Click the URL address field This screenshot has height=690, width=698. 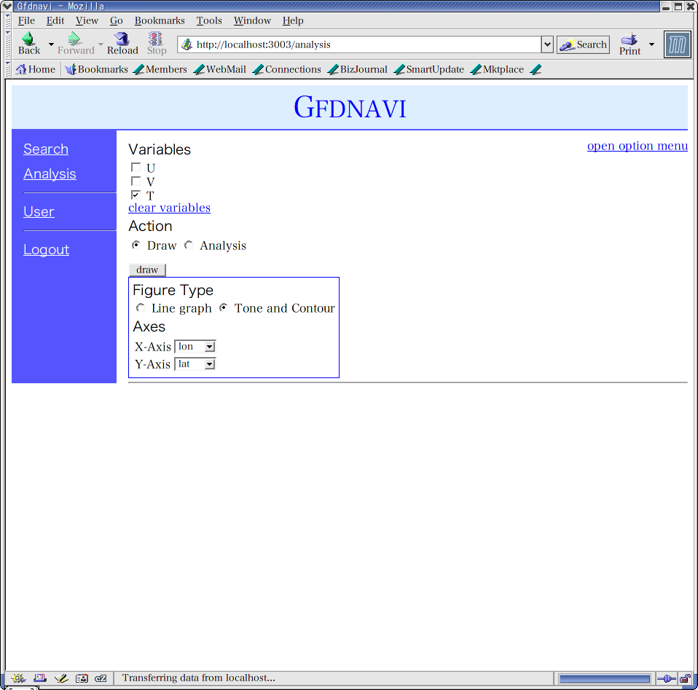click(359, 44)
